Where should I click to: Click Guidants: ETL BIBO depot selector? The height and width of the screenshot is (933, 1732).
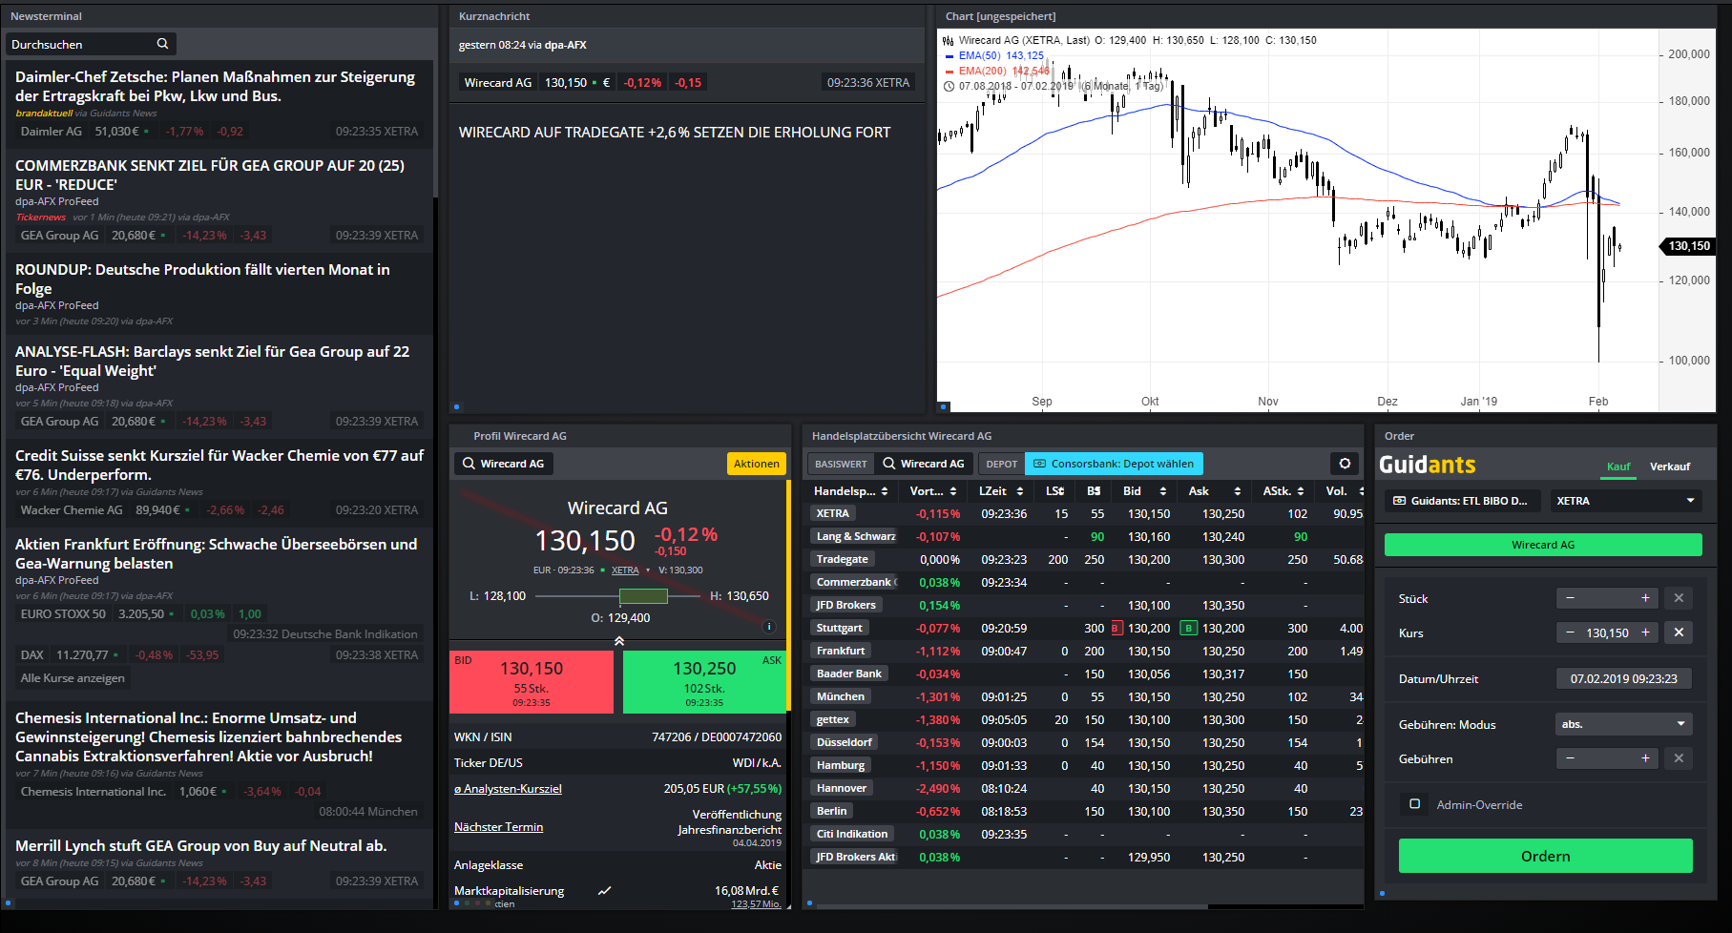click(1464, 501)
